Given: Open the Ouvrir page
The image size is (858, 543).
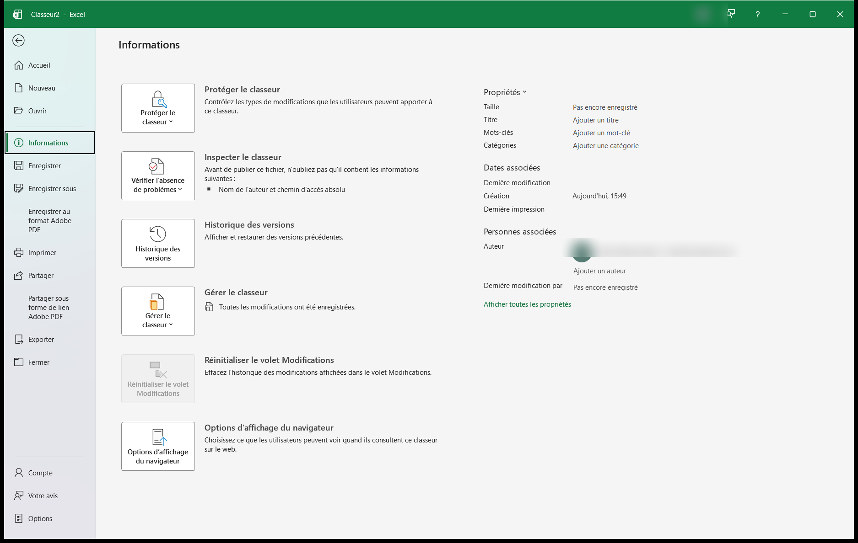Looking at the screenshot, I should click(x=50, y=111).
